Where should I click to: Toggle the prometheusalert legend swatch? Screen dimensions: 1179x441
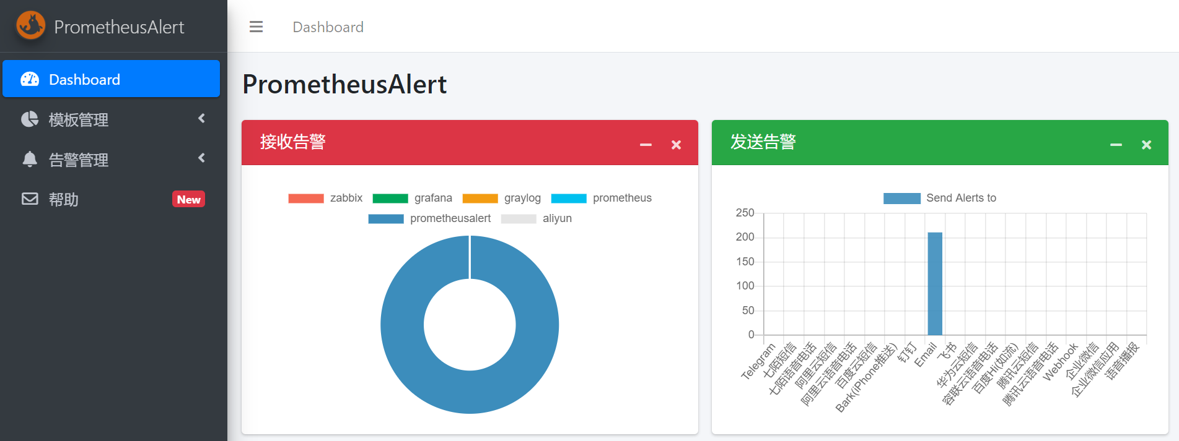386,218
